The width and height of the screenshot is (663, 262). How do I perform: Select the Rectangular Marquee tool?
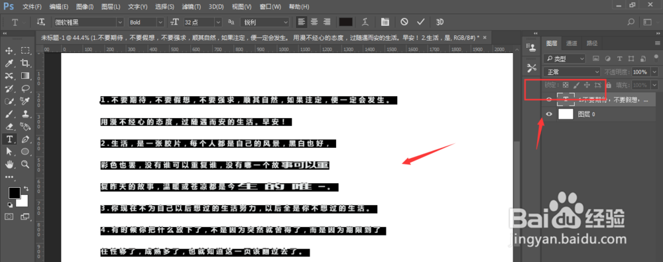(25, 51)
